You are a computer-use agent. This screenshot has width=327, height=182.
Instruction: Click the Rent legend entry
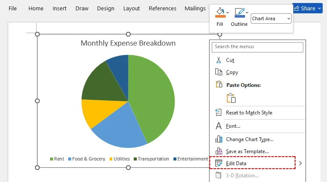[57, 159]
